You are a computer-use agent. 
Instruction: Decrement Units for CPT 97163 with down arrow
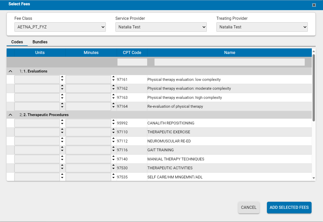62,99
